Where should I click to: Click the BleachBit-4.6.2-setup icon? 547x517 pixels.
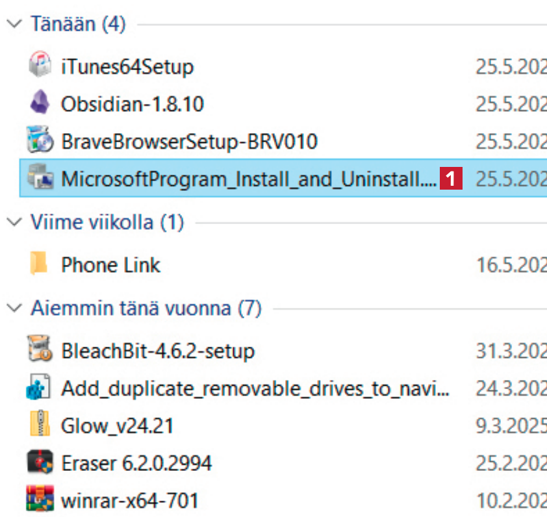(x=40, y=351)
